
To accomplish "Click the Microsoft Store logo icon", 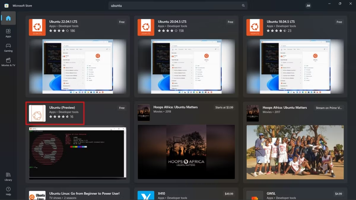I will pos(6,6).
